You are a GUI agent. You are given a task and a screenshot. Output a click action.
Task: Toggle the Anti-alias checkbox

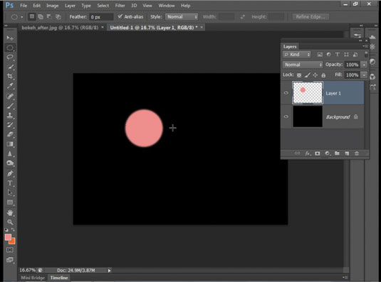click(120, 16)
